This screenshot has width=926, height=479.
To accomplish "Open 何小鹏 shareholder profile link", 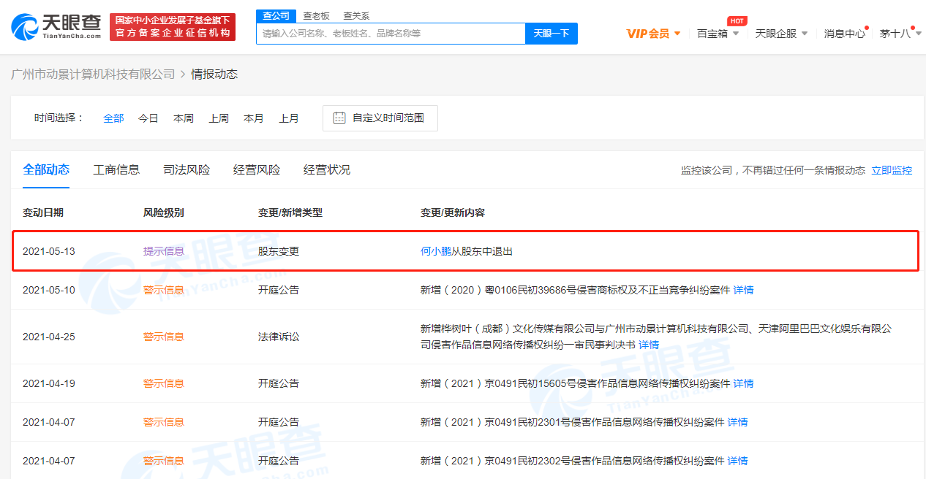I will tap(436, 251).
